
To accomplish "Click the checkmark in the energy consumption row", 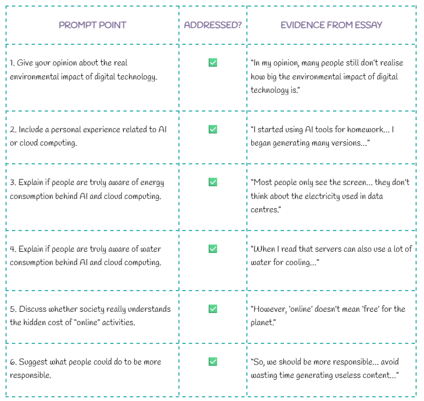I will point(213,182).
